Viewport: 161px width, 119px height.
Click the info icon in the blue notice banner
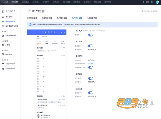tap(30, 25)
